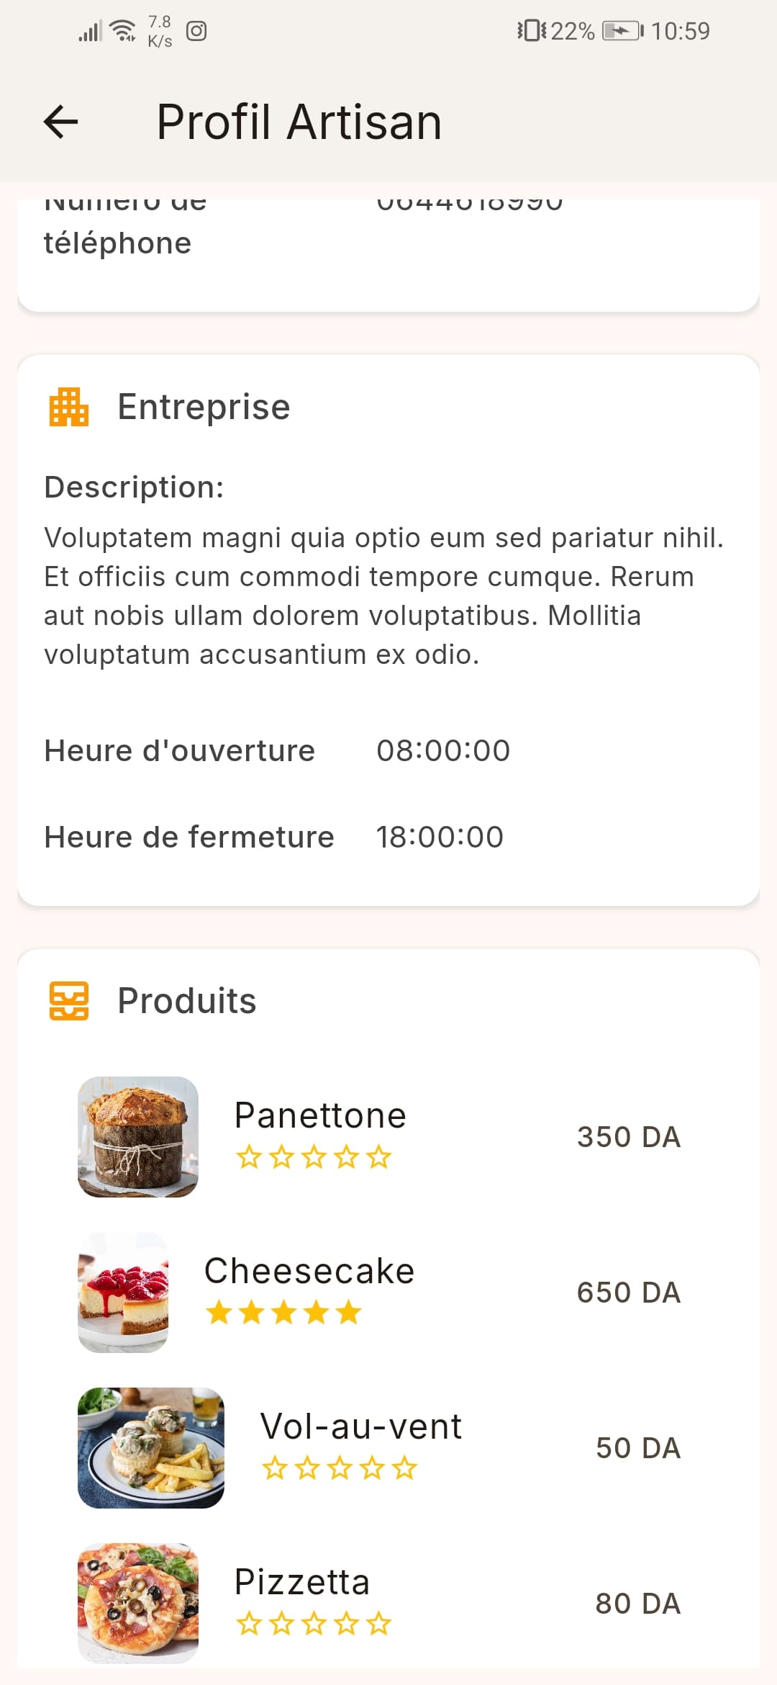Select the Pizzetta product name
The height and width of the screenshot is (1685, 777).
point(302,1582)
